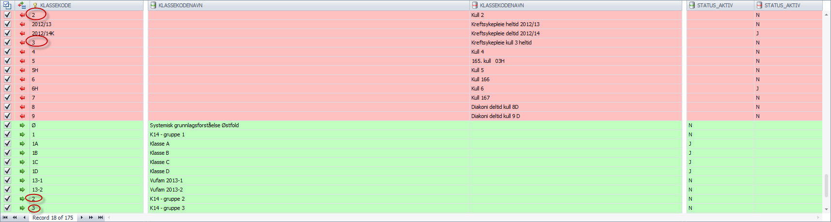
Task: Click the red arrow in the Kull 167 row
Action: click(x=22, y=98)
